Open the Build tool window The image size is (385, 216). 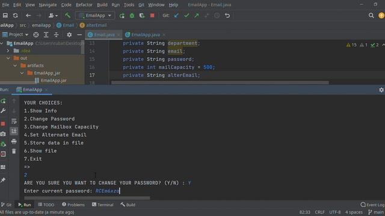(x=128, y=205)
